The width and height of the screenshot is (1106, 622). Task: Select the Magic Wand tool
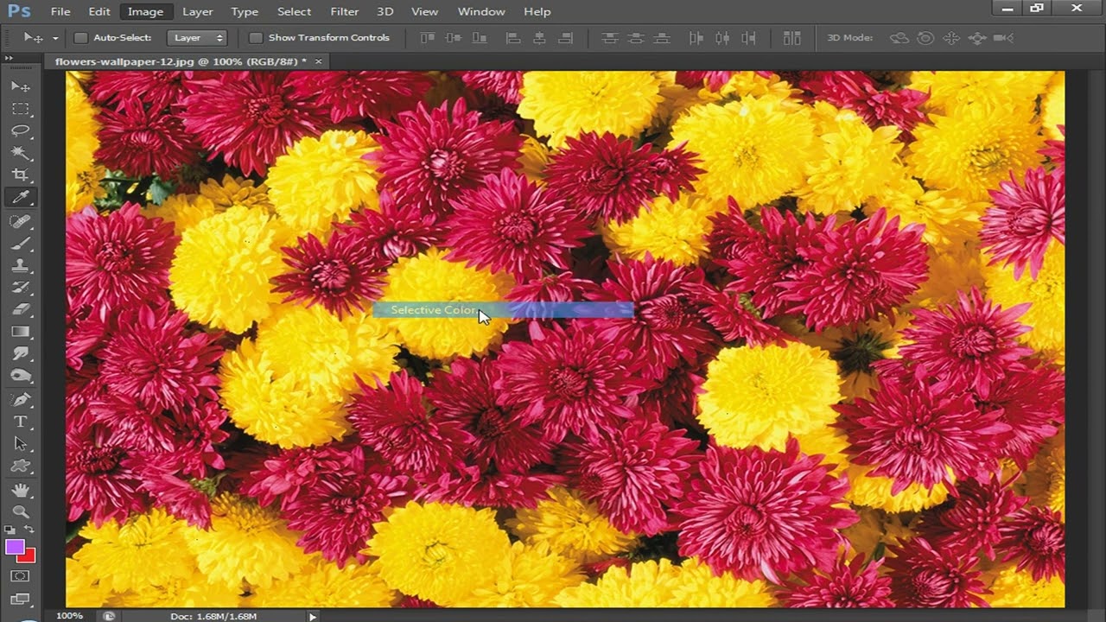(20, 153)
